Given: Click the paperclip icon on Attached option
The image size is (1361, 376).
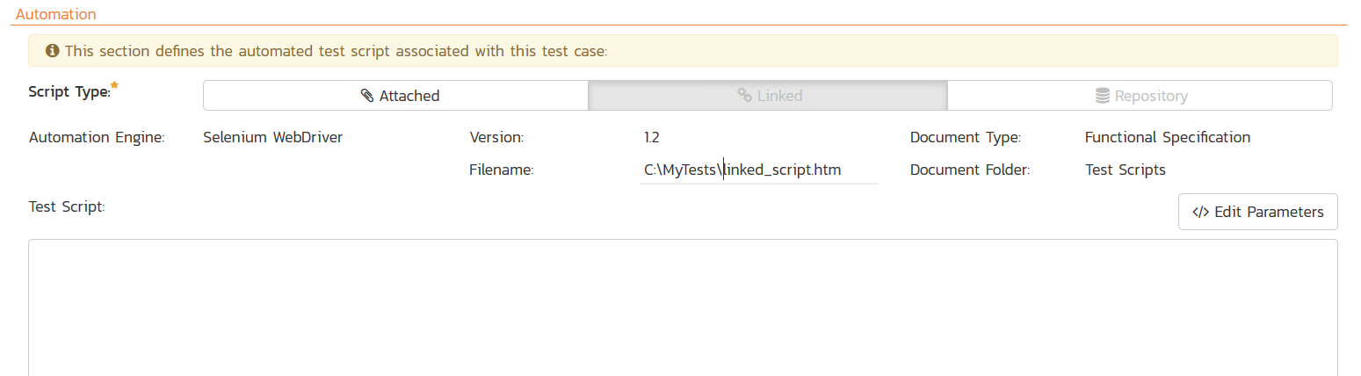Looking at the screenshot, I should pyautogui.click(x=367, y=96).
